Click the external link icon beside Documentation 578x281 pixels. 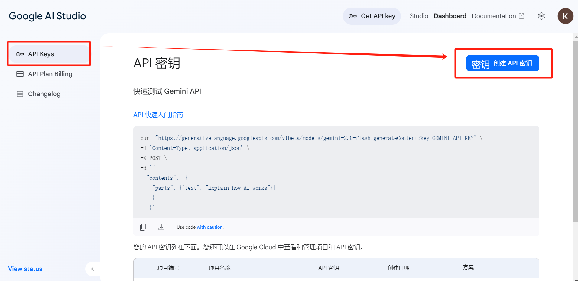[521, 16]
